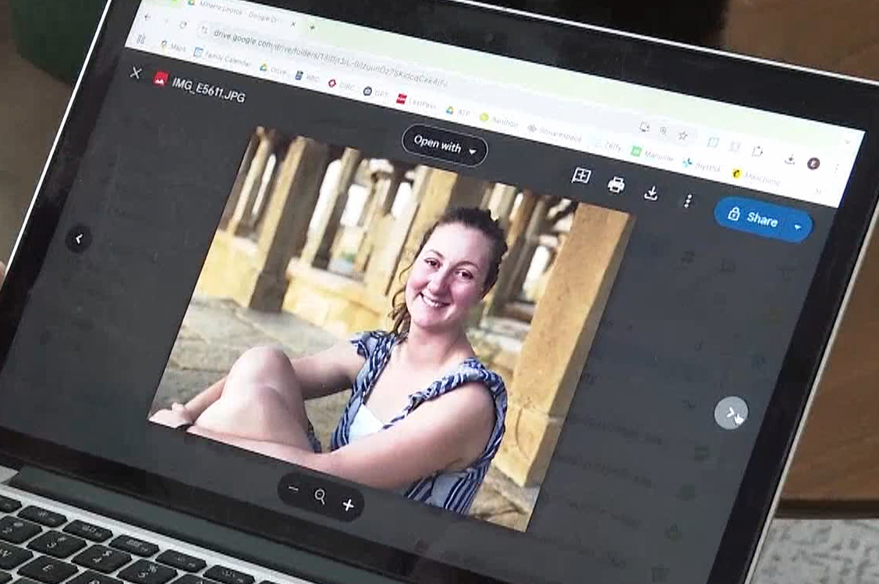Open a new browser tab

(312, 27)
